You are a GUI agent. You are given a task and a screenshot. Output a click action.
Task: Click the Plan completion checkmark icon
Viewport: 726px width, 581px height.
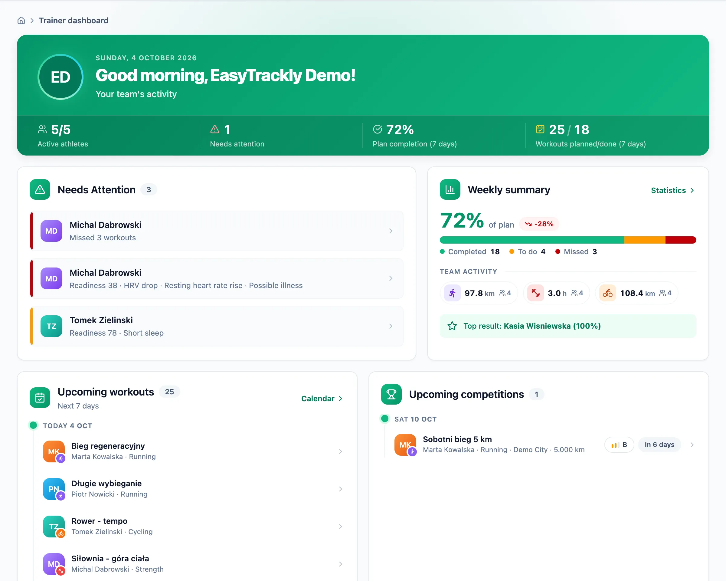point(378,129)
